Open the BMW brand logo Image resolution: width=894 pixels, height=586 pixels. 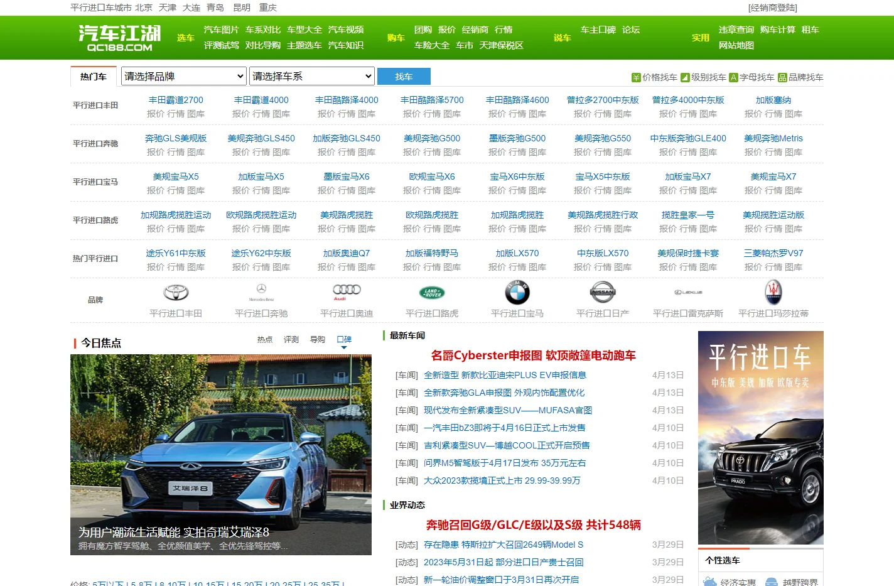pos(517,292)
